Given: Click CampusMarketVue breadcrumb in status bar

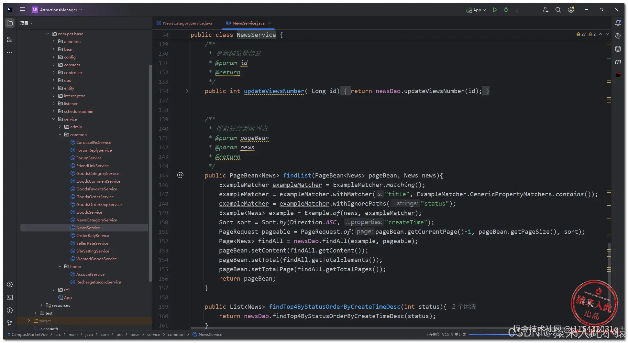Looking at the screenshot, I should pos(28,334).
